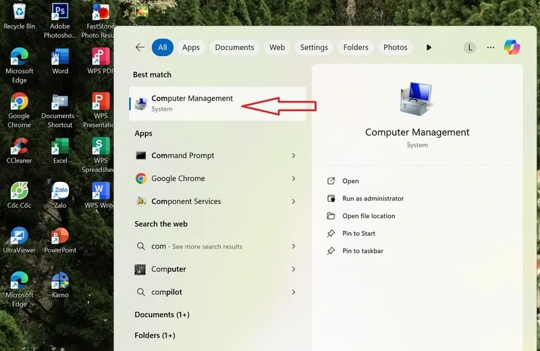
Task: Launch Google Chrome desktop shortcut
Action: [20, 110]
